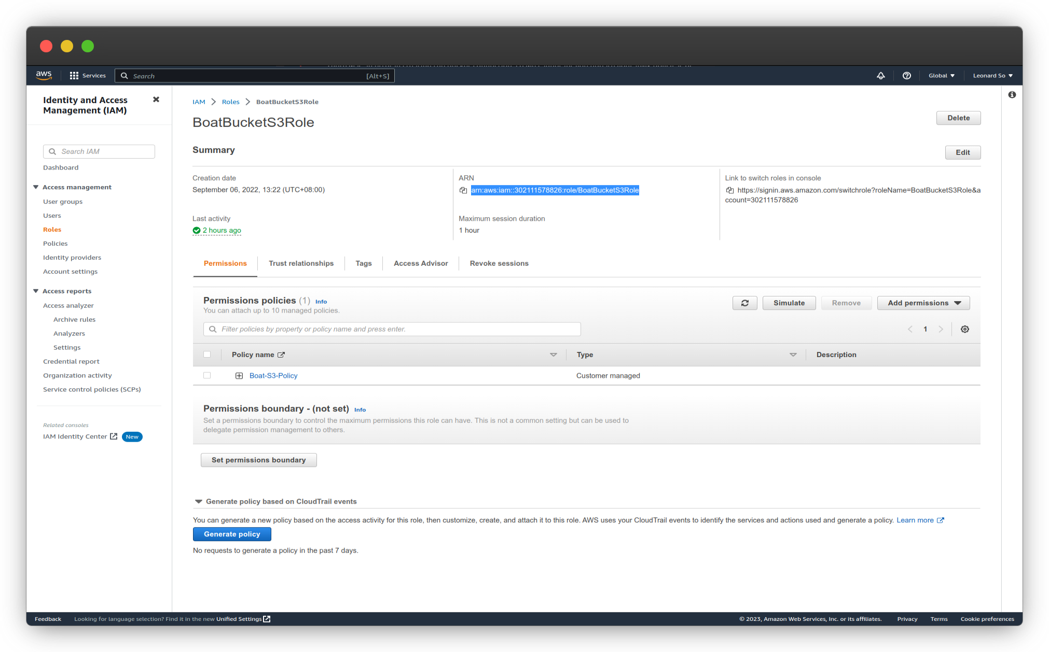The width and height of the screenshot is (1049, 652).
Task: Close the IAM navigation sidebar
Action: (x=156, y=100)
